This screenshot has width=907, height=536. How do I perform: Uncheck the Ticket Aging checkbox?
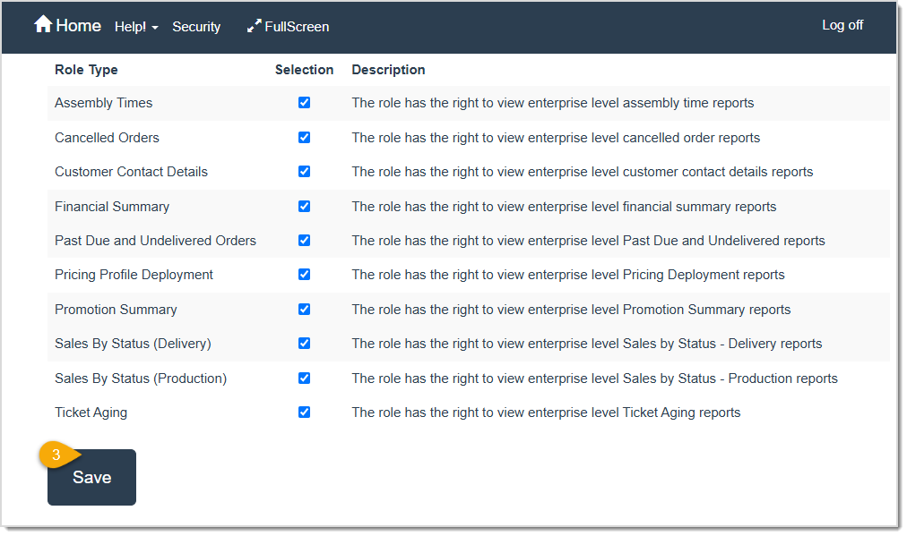(304, 413)
